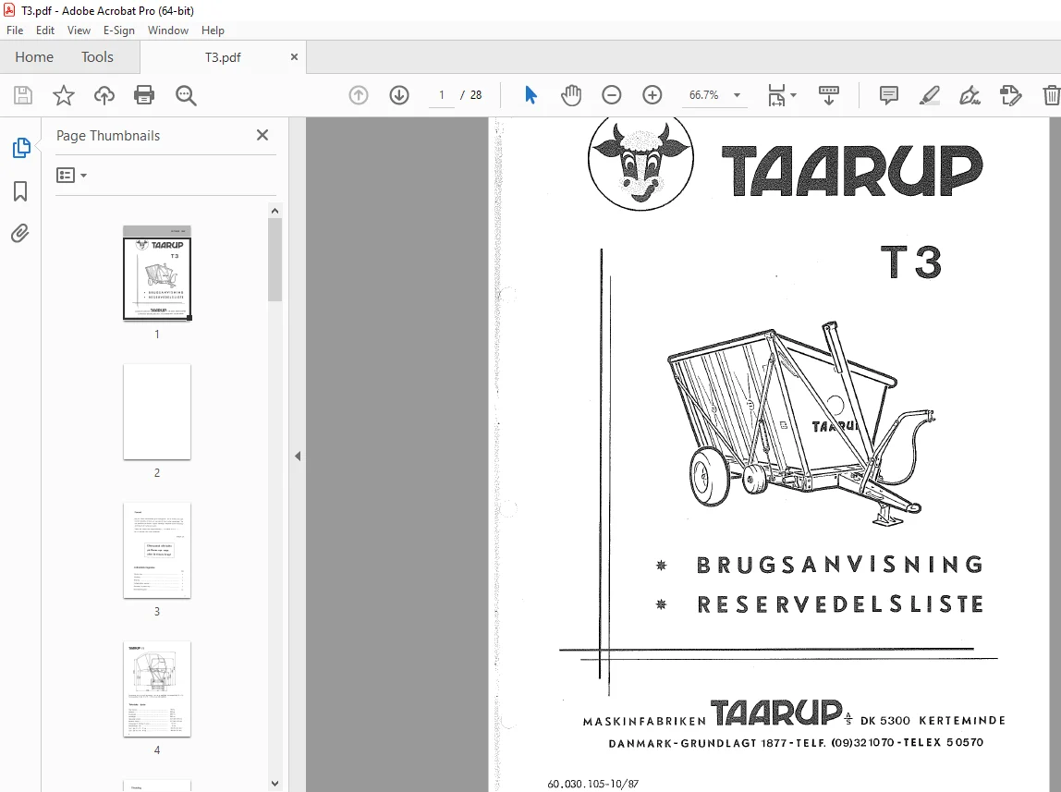Zoom in with the plus button
Image resolution: width=1061 pixels, height=792 pixels.
tap(652, 95)
